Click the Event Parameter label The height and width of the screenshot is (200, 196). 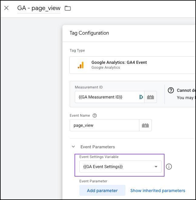(93, 181)
